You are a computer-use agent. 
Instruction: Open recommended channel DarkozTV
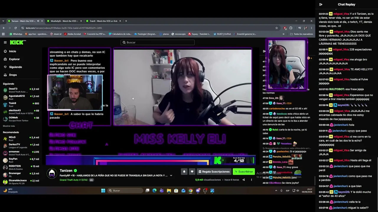21,146
